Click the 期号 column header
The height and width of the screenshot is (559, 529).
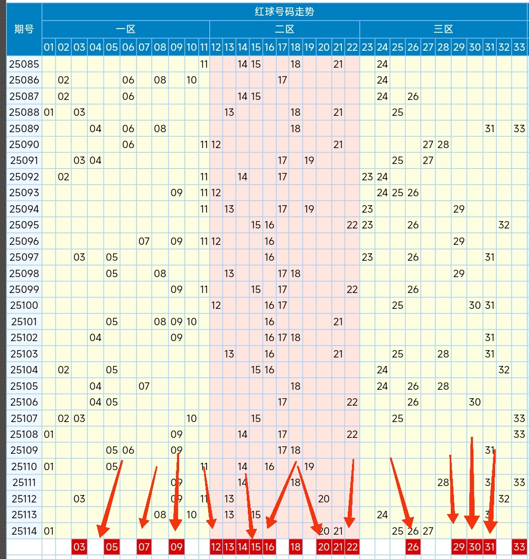(24, 29)
